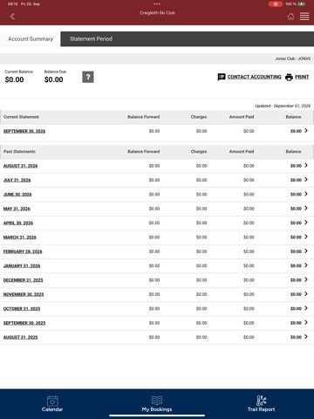Open June 30, 2026 statement
Viewport: 314px width, 419px height.
pos(17,195)
